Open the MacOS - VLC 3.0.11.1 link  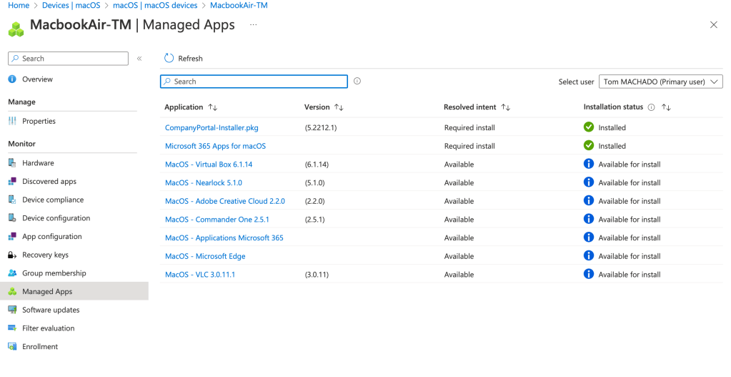[200, 275]
